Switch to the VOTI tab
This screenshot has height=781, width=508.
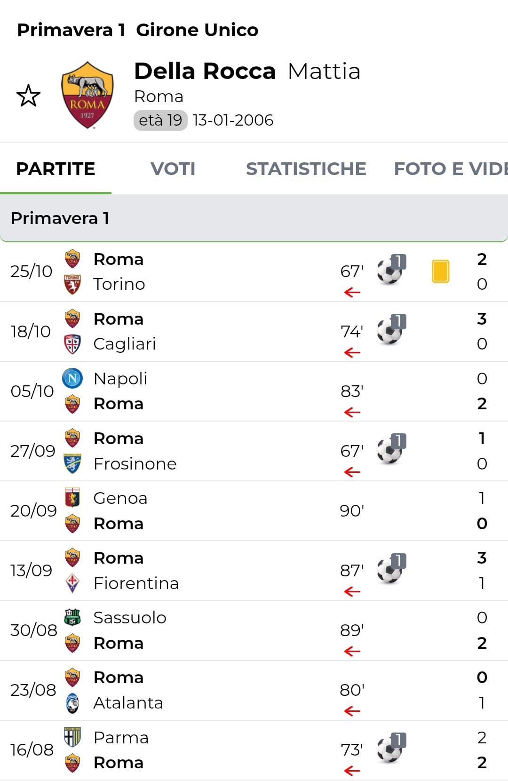(173, 169)
